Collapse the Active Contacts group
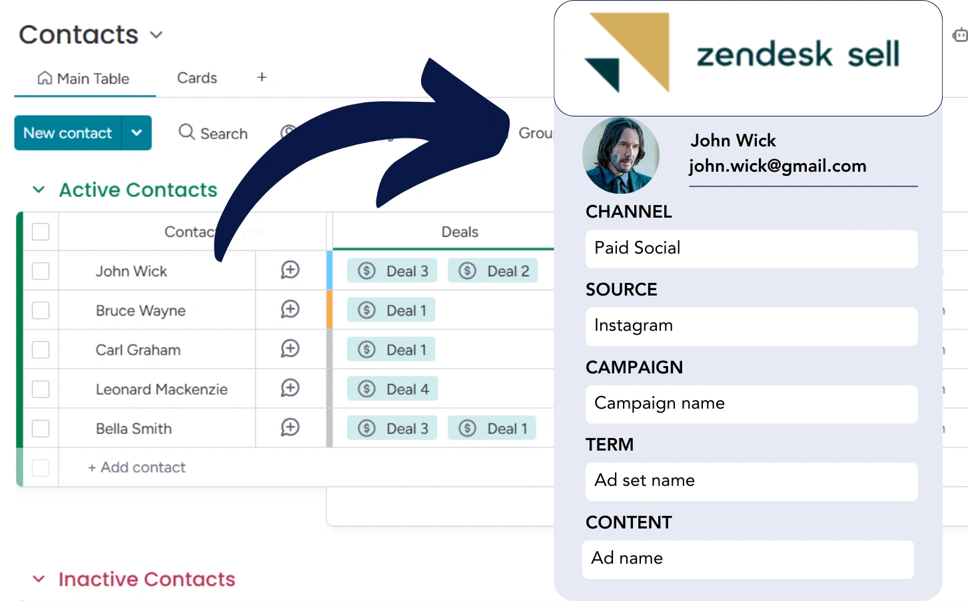 pos(39,190)
